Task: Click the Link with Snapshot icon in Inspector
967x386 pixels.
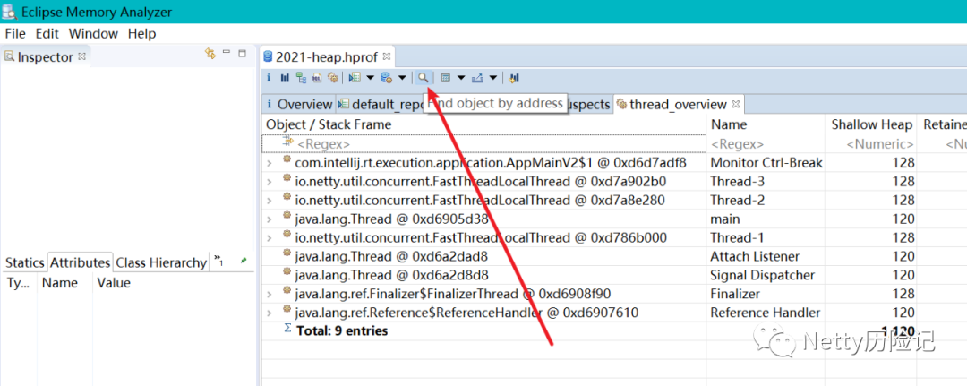Action: tap(210, 54)
